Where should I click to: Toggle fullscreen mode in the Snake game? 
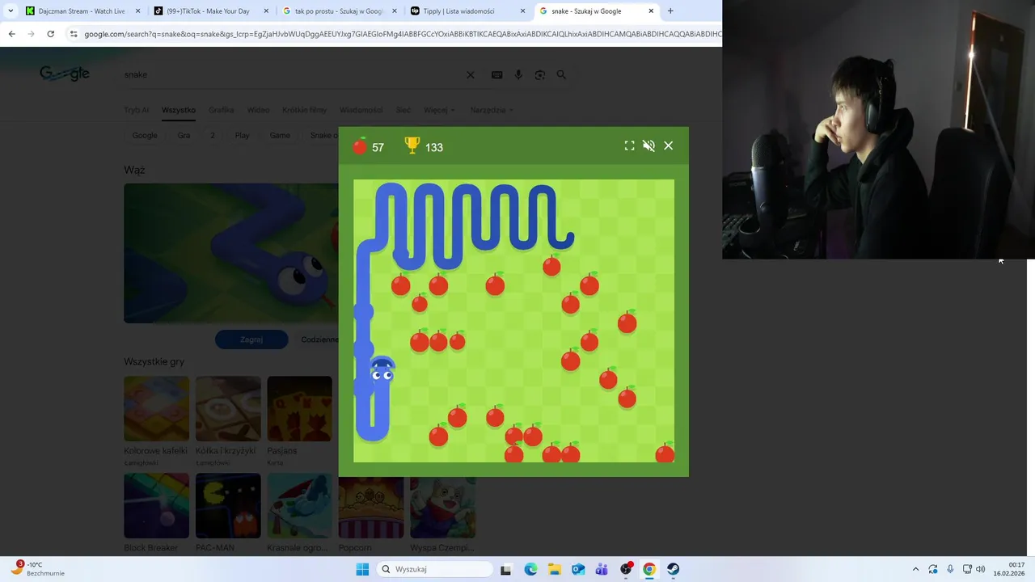click(x=629, y=145)
